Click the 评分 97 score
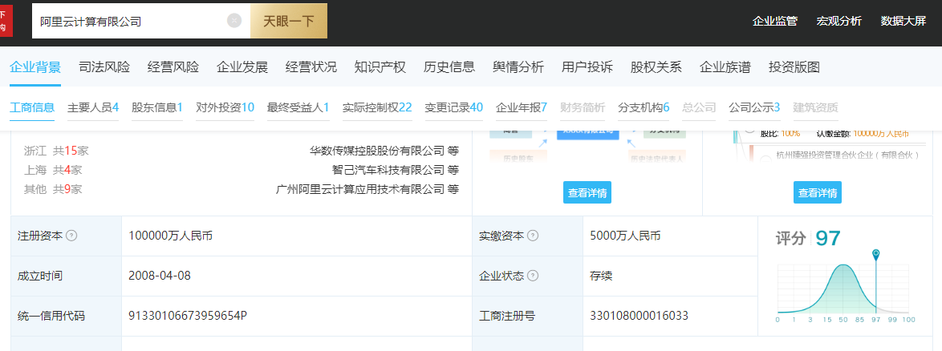The image size is (942, 351). click(808, 238)
